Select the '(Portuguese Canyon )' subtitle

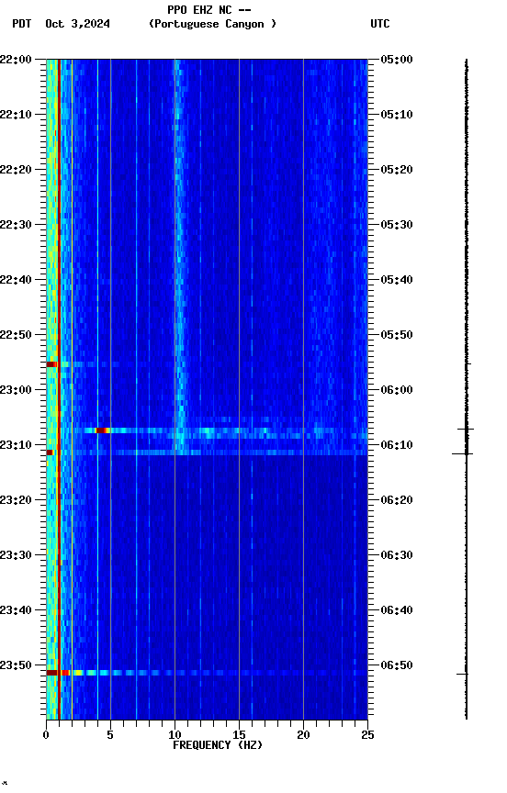coord(212,24)
